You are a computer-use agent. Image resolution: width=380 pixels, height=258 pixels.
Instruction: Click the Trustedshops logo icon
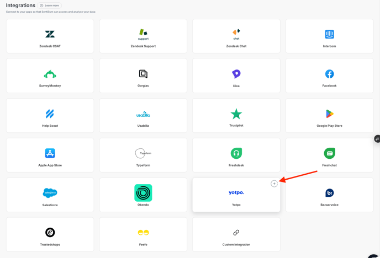[50, 233]
